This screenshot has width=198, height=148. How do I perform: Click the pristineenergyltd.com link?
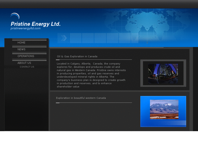26,28
